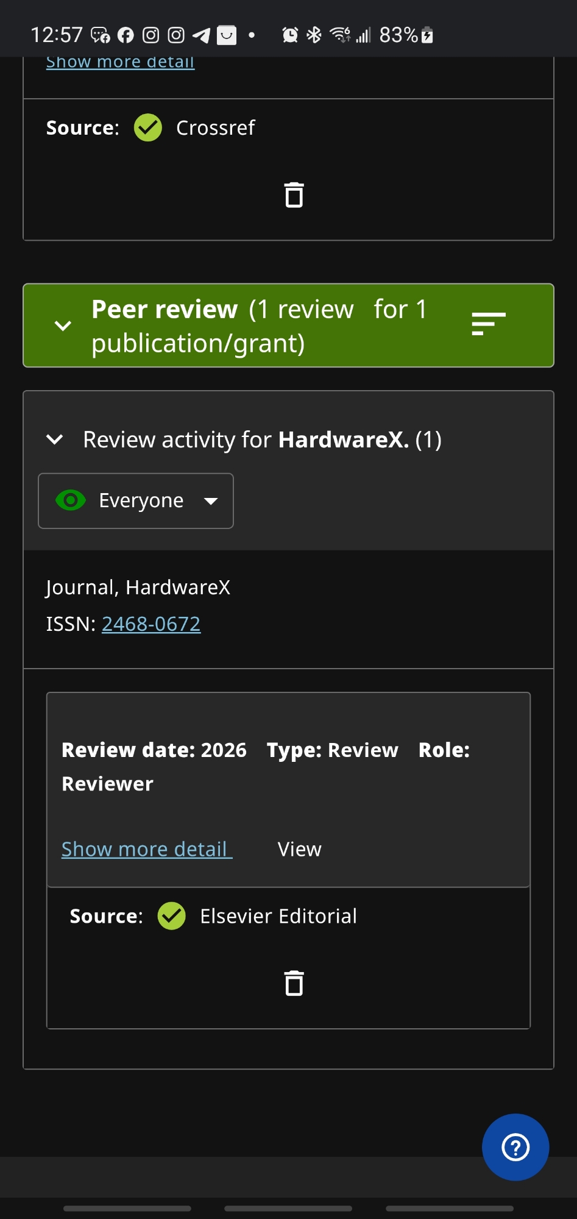Open ISSN link 2468-0672
The width and height of the screenshot is (577, 1219).
(151, 624)
